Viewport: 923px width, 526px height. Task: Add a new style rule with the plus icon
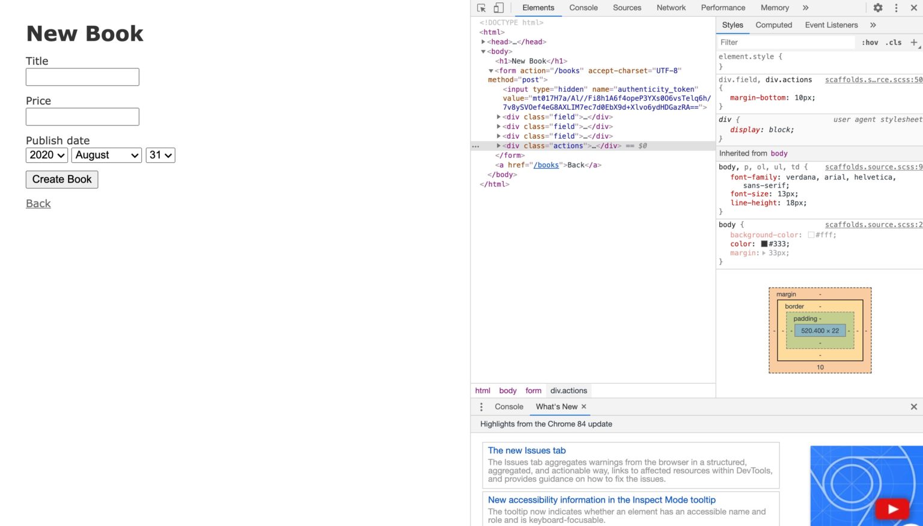pyautogui.click(x=914, y=42)
